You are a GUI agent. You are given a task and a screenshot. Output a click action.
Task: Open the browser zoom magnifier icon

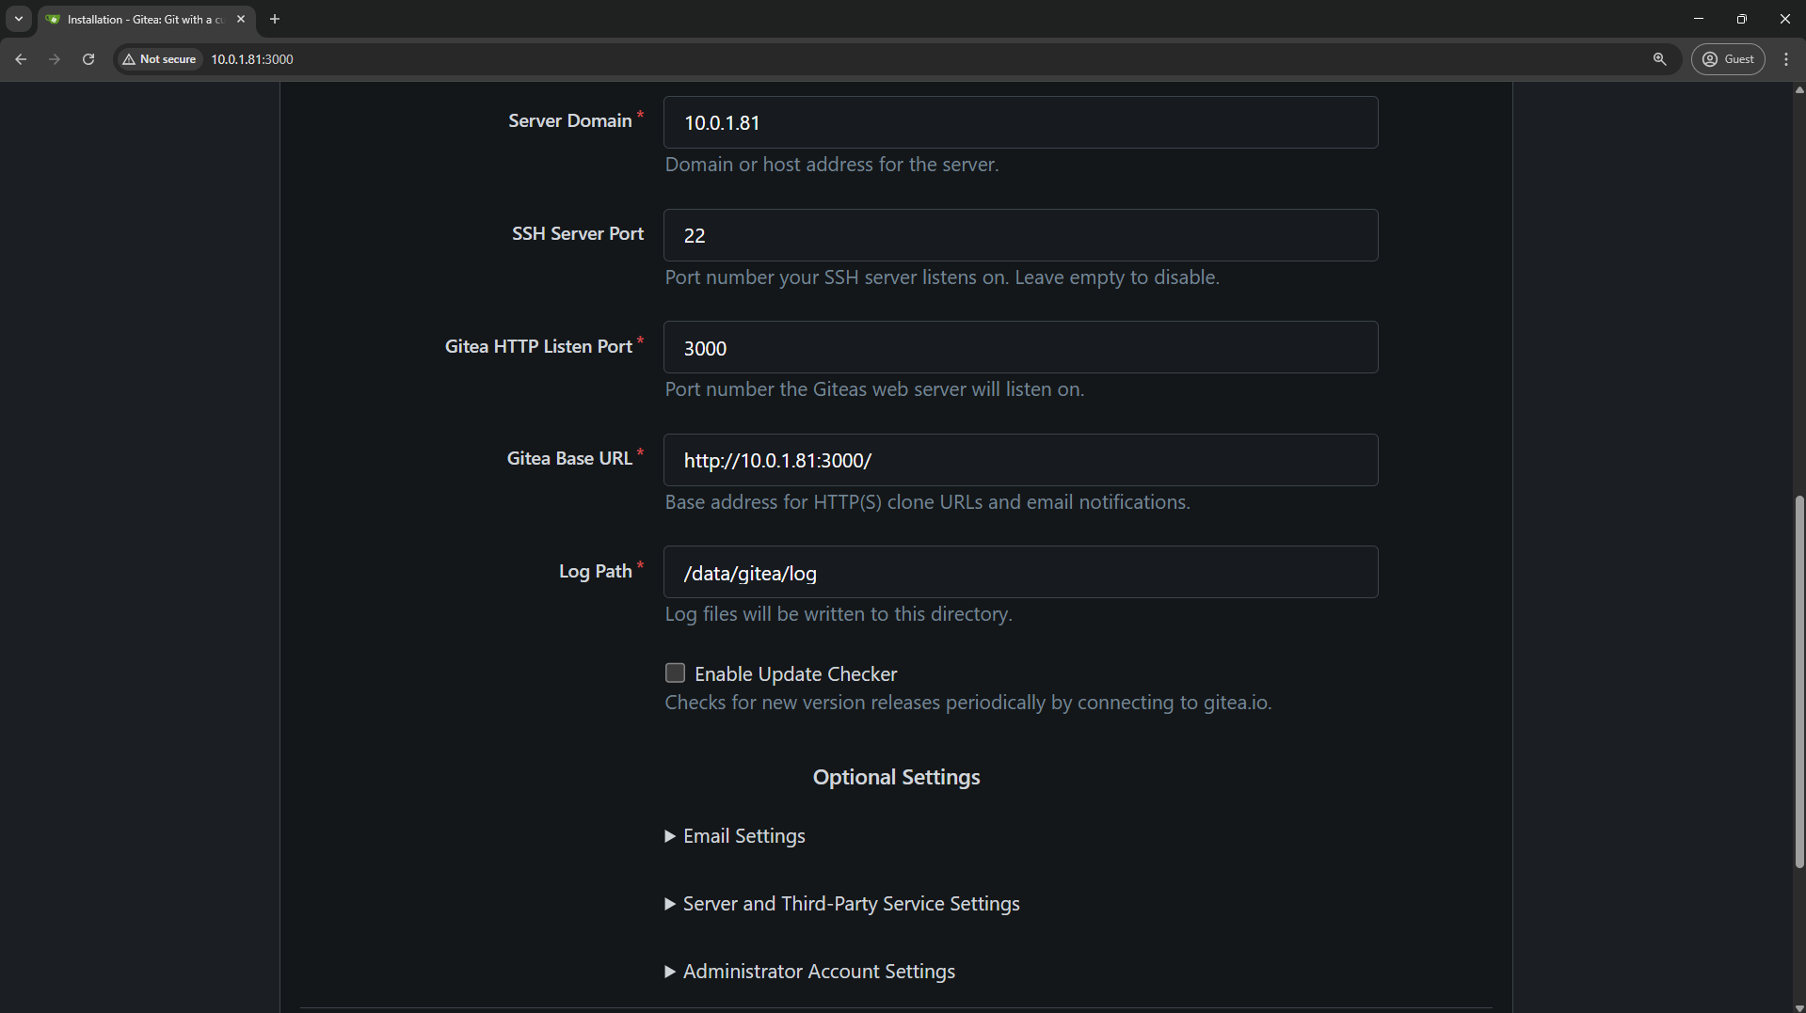(x=1659, y=59)
